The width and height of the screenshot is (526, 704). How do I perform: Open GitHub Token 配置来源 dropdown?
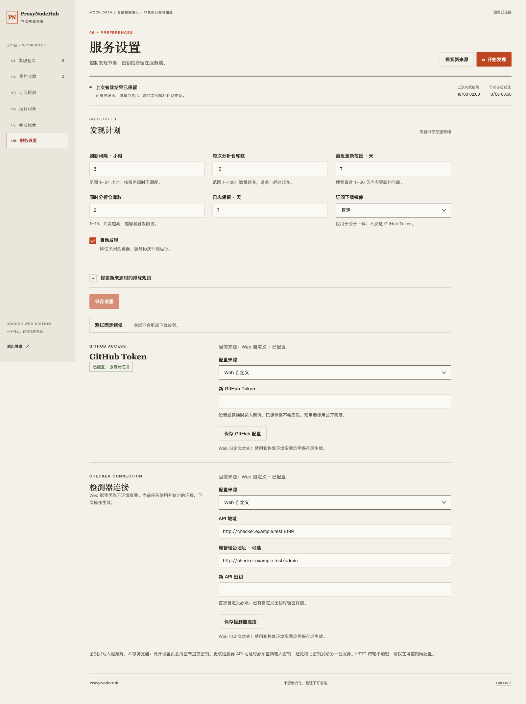[335, 373]
